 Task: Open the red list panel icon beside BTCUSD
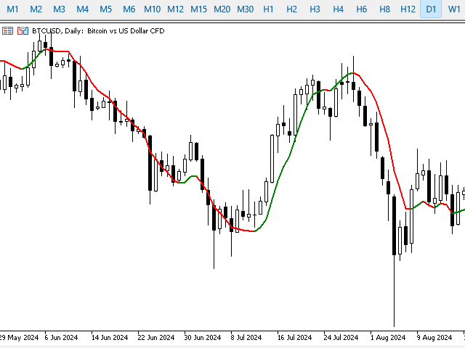point(7,30)
